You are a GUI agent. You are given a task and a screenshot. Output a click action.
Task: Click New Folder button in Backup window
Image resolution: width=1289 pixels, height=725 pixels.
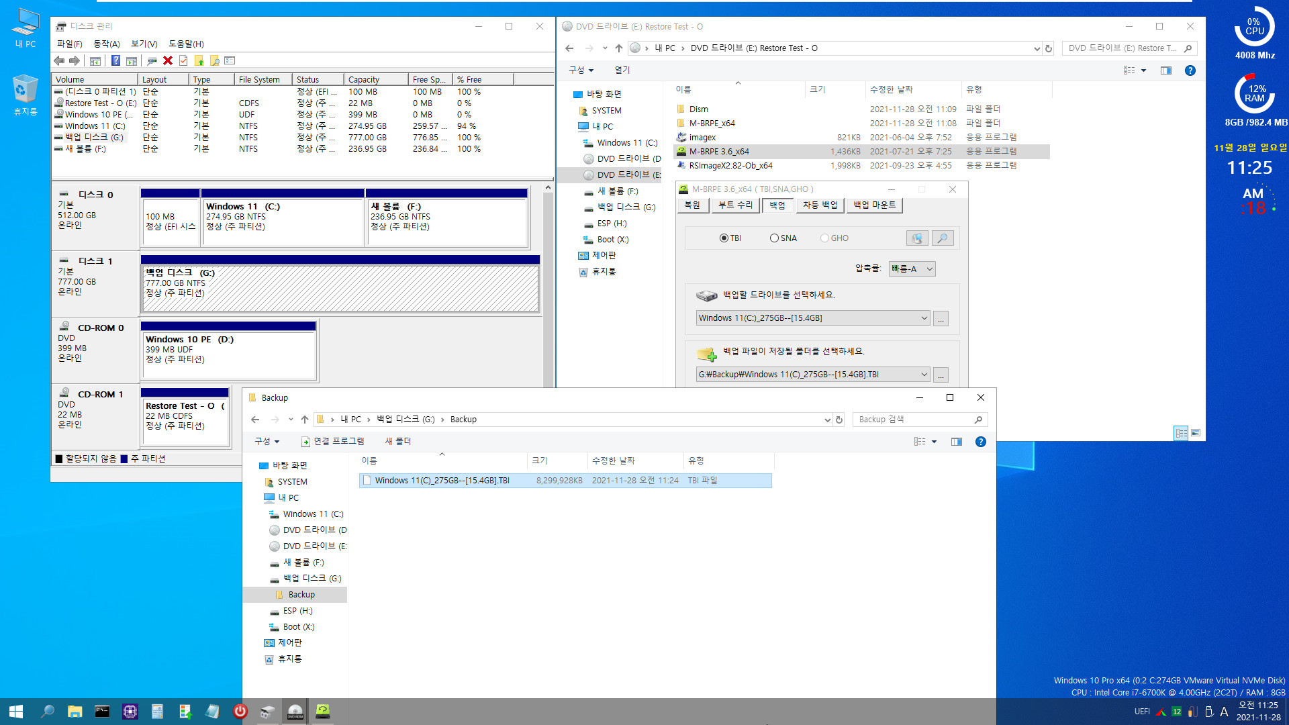click(x=397, y=442)
